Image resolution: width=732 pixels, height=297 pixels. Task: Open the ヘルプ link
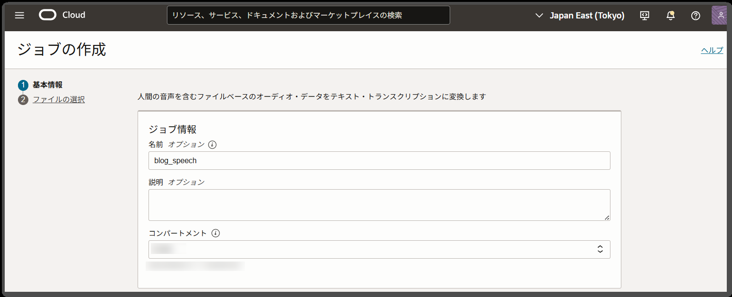tap(712, 50)
